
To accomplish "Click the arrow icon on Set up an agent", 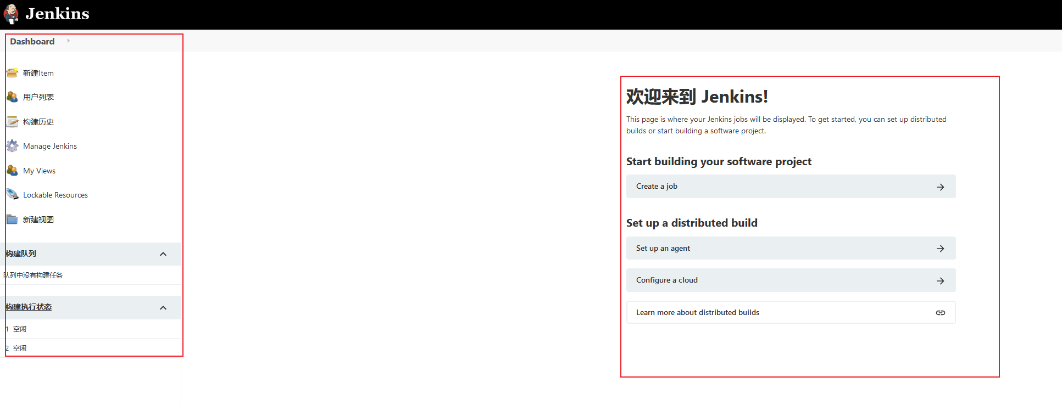I will (x=941, y=249).
